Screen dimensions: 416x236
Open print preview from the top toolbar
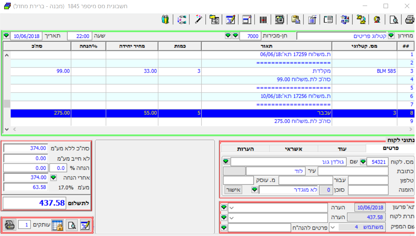[x=394, y=20]
